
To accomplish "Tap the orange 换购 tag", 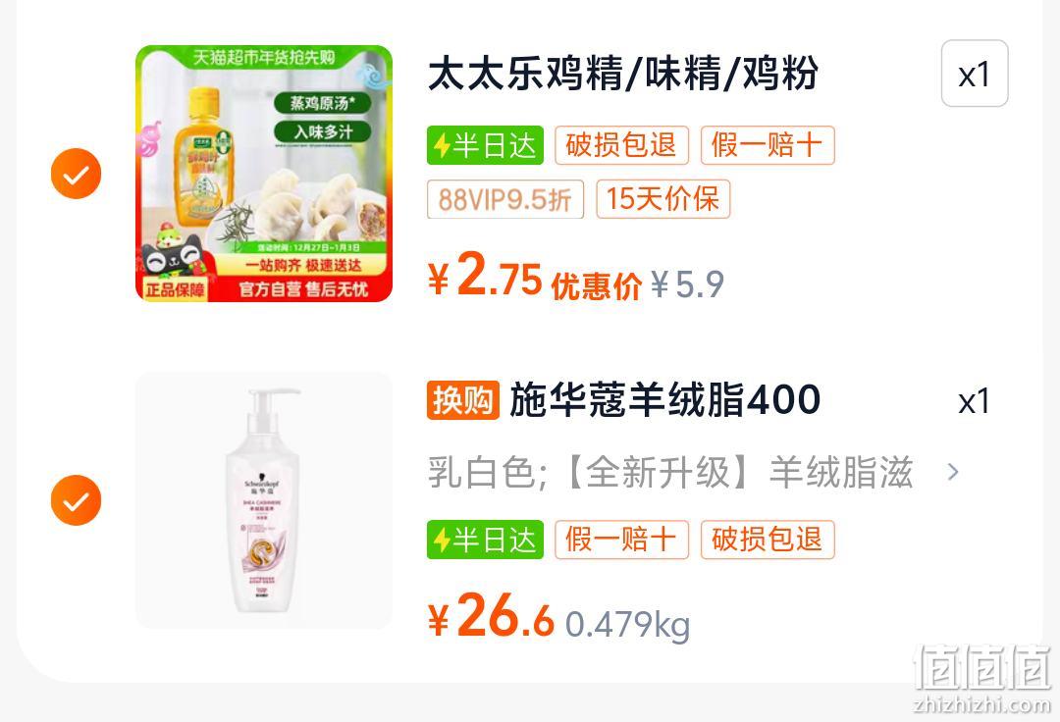I will pyautogui.click(x=463, y=400).
